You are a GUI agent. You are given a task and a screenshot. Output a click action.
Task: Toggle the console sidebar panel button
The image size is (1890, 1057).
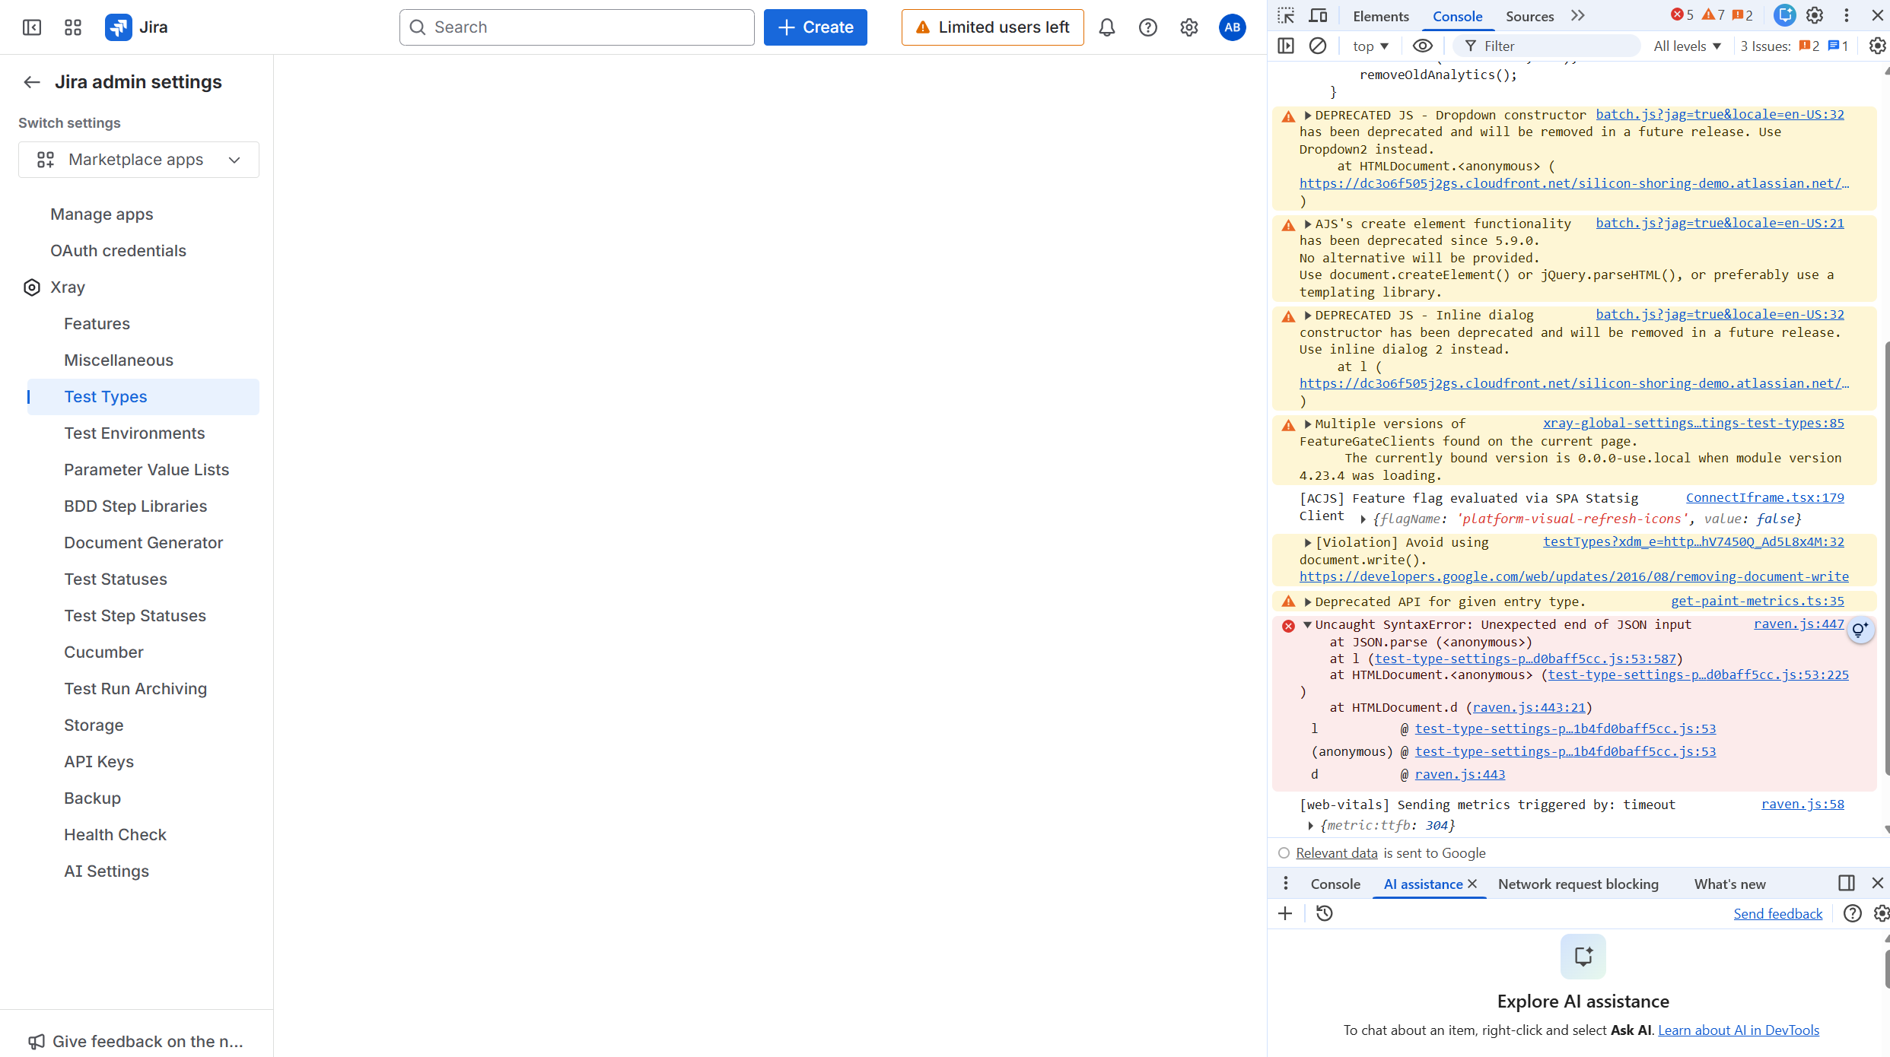1286,46
